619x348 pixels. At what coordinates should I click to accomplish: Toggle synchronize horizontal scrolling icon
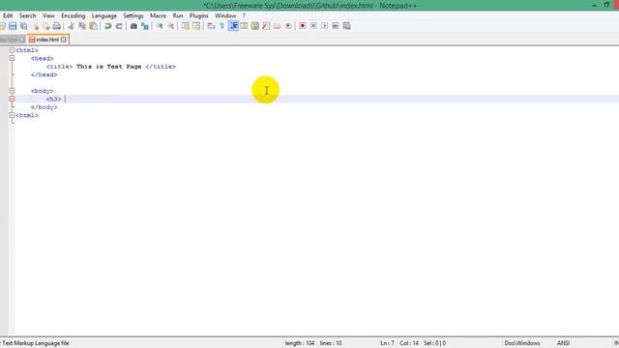click(x=195, y=26)
